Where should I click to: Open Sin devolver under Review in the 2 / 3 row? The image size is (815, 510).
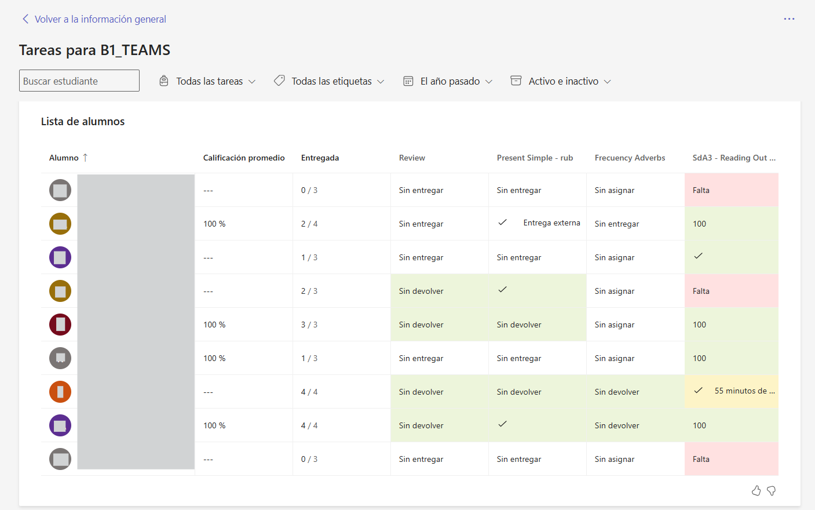440,291
